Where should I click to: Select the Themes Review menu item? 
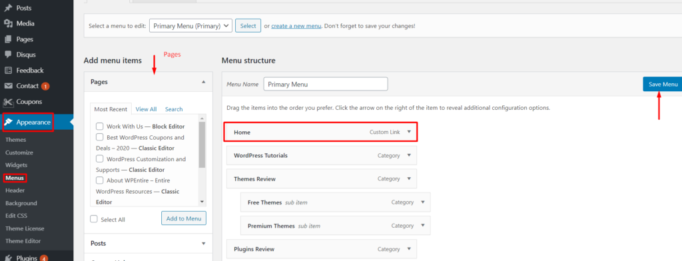322,179
